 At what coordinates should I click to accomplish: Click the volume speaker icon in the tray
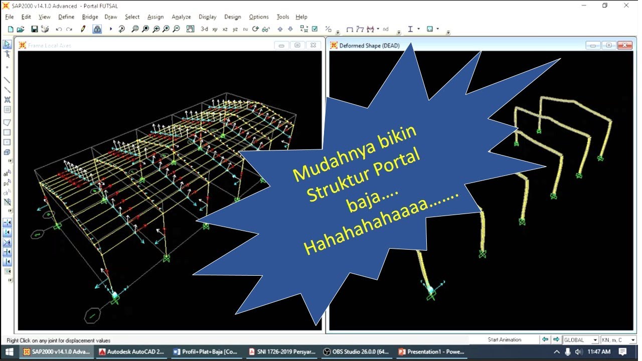click(579, 352)
